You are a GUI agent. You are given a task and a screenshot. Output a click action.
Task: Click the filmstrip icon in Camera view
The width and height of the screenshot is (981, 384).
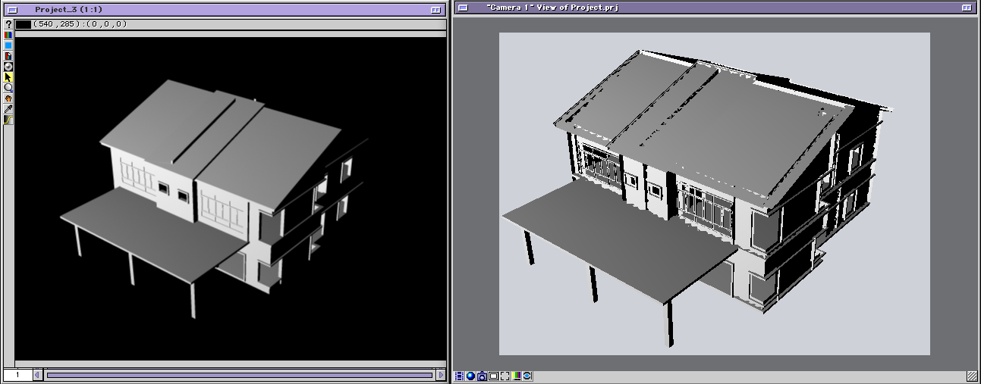point(459,376)
